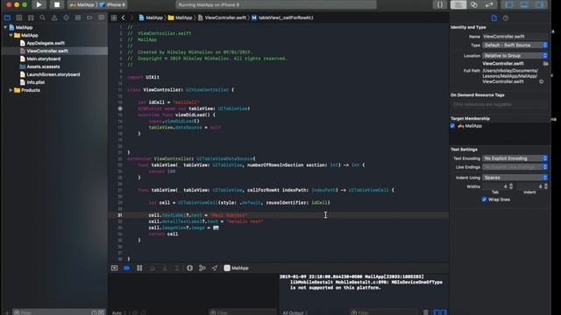Clear console with trash icon
Screen dimensions: 561x315
point(426,312)
